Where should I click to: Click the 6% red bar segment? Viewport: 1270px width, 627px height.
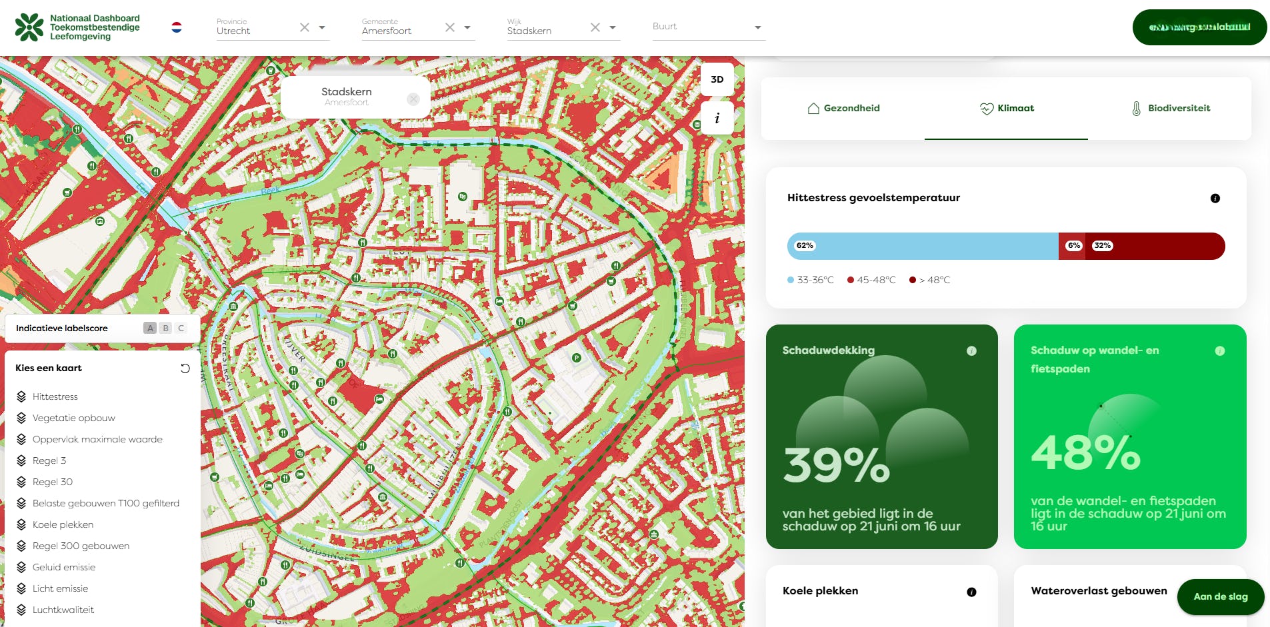[1072, 246]
